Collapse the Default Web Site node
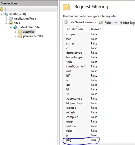 (11, 27)
